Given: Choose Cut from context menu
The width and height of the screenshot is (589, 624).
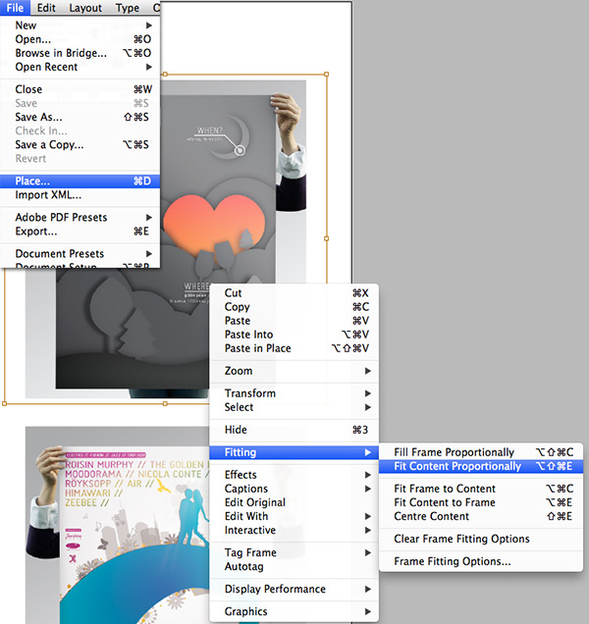Looking at the screenshot, I should point(294,293).
